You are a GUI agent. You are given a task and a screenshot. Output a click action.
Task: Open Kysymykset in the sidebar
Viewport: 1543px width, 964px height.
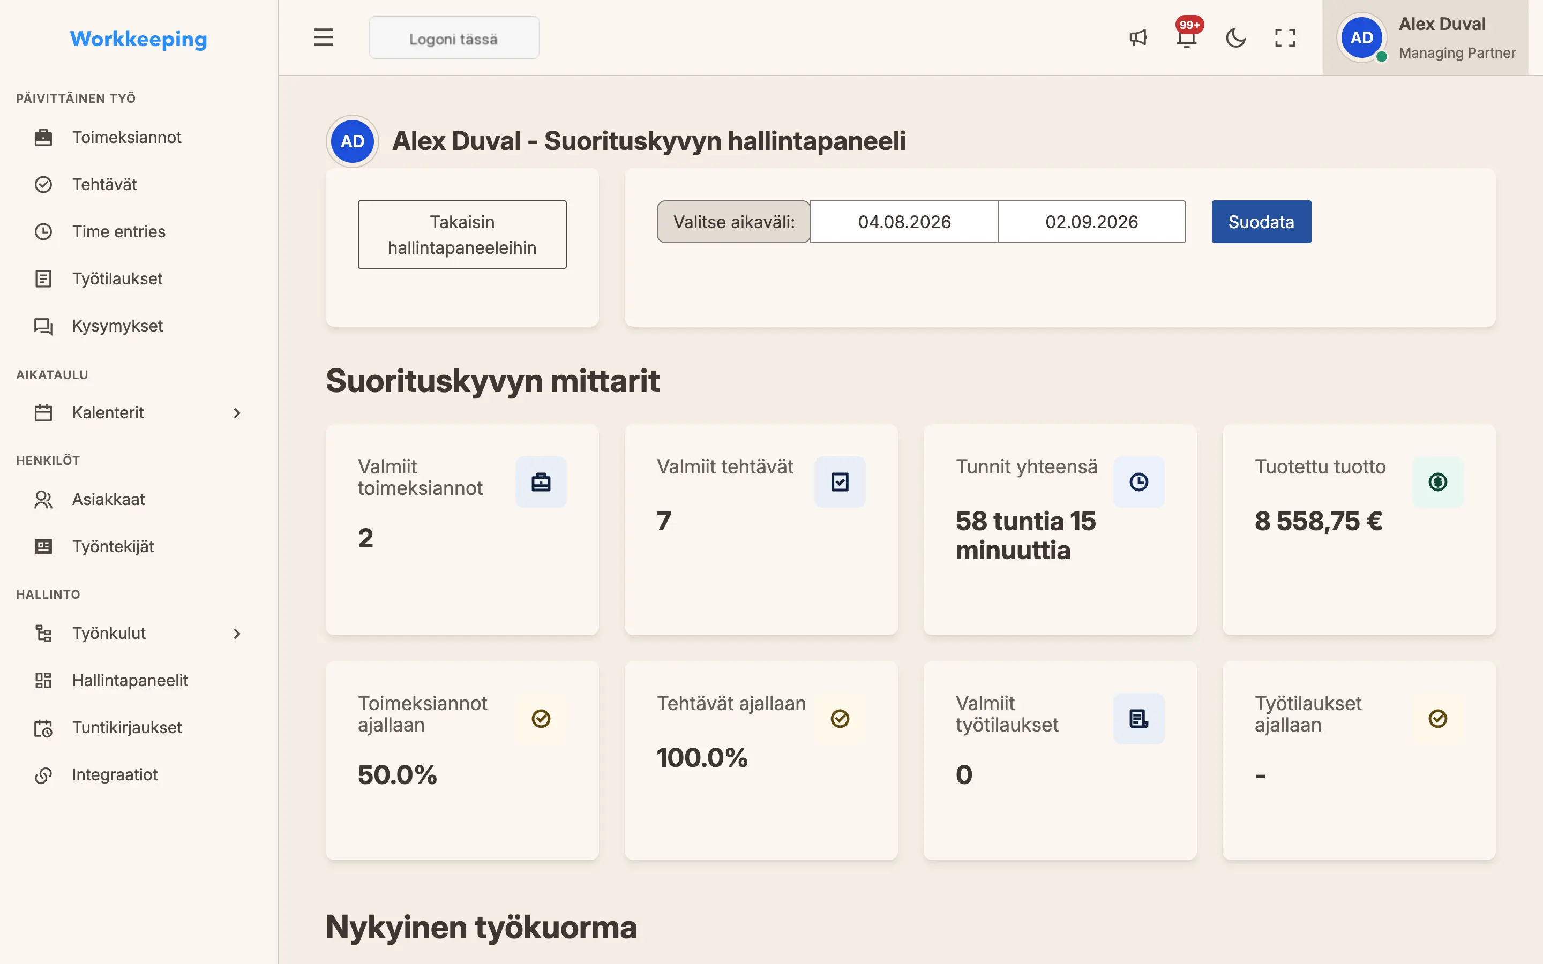(x=138, y=326)
